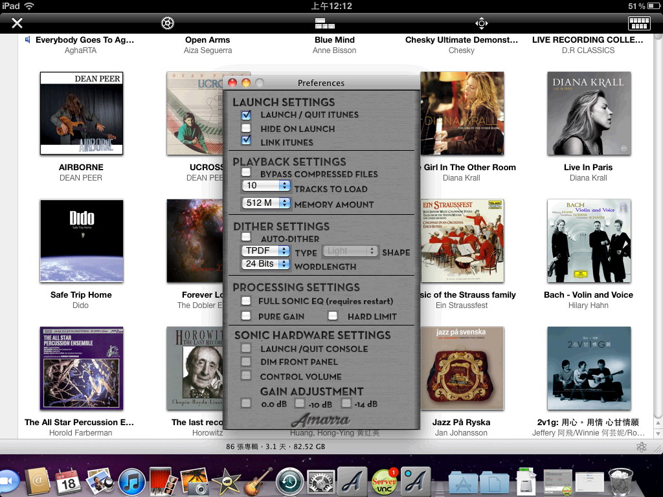The height and width of the screenshot is (497, 663).
Task: Launch GarageBand guitar icon in the dock
Action: coord(258,481)
